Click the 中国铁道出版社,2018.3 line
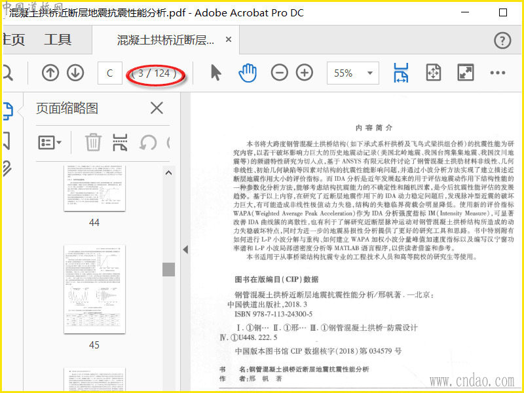This screenshot has height=393, width=524. [267, 305]
